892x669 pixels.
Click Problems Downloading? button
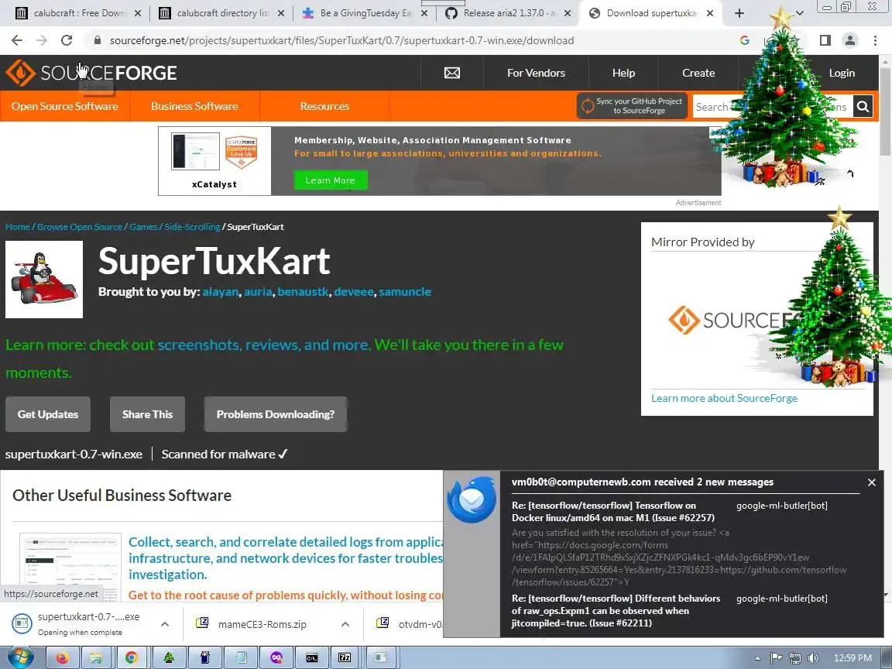[x=276, y=414]
